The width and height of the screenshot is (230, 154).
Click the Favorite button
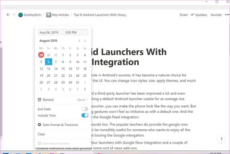tap(216, 15)
